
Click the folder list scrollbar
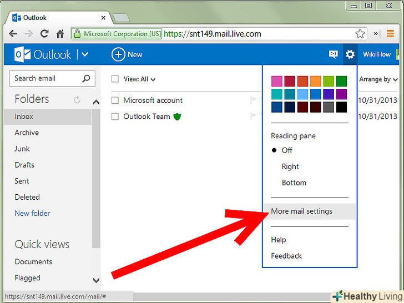click(96, 178)
